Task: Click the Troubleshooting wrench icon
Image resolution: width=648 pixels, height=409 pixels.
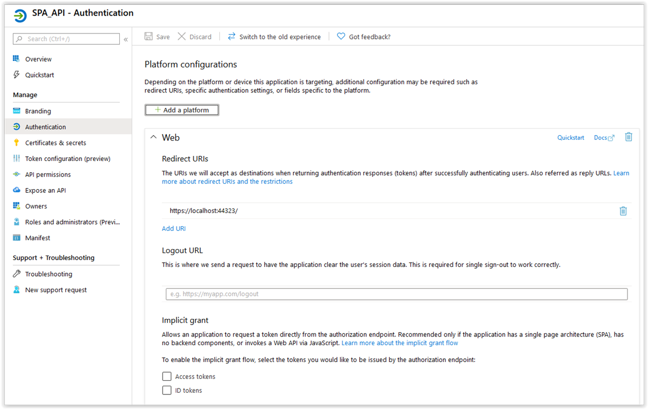Action: coord(17,274)
